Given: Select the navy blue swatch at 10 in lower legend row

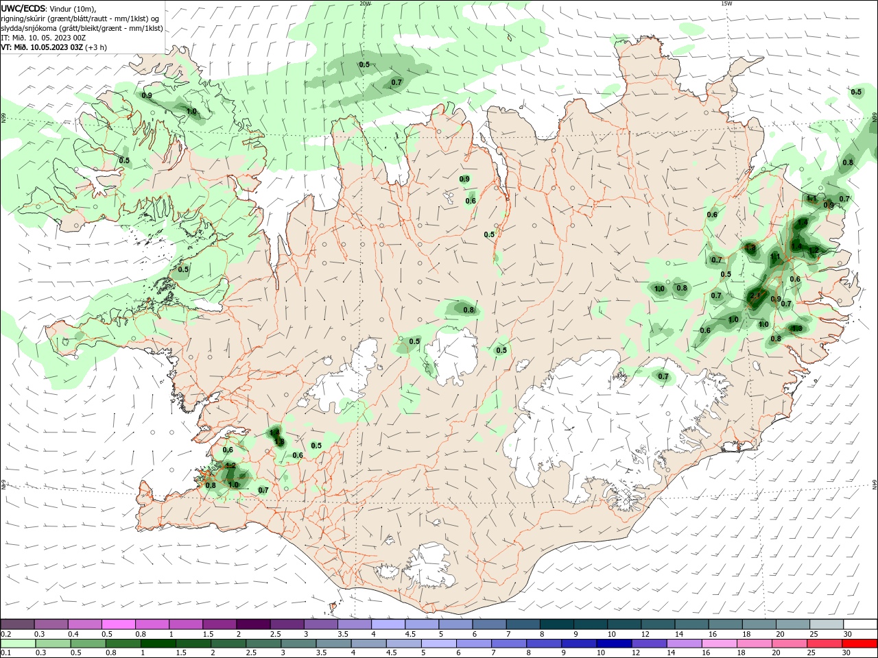Looking at the screenshot, I should pyautogui.click(x=614, y=644).
